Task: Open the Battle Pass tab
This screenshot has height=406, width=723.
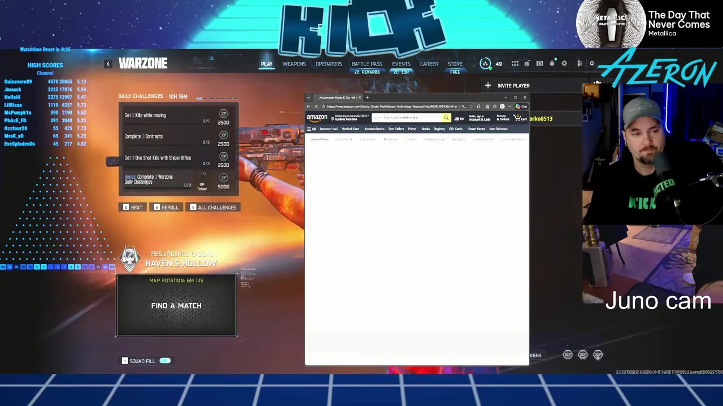Action: coord(367,64)
